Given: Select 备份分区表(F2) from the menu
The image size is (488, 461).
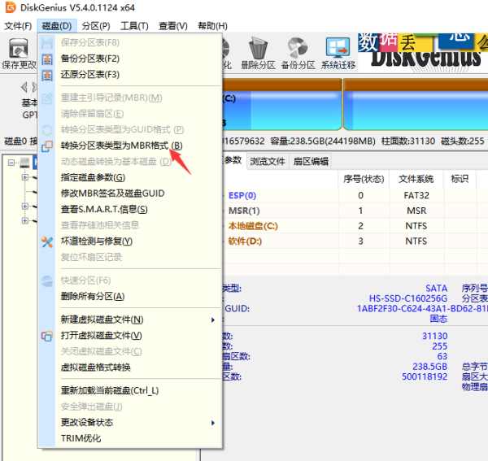Looking at the screenshot, I should coord(90,59).
